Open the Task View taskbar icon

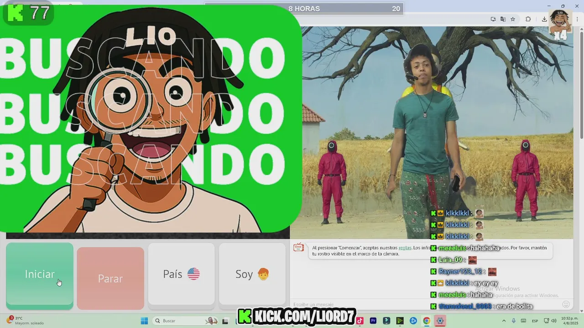[x=225, y=321]
